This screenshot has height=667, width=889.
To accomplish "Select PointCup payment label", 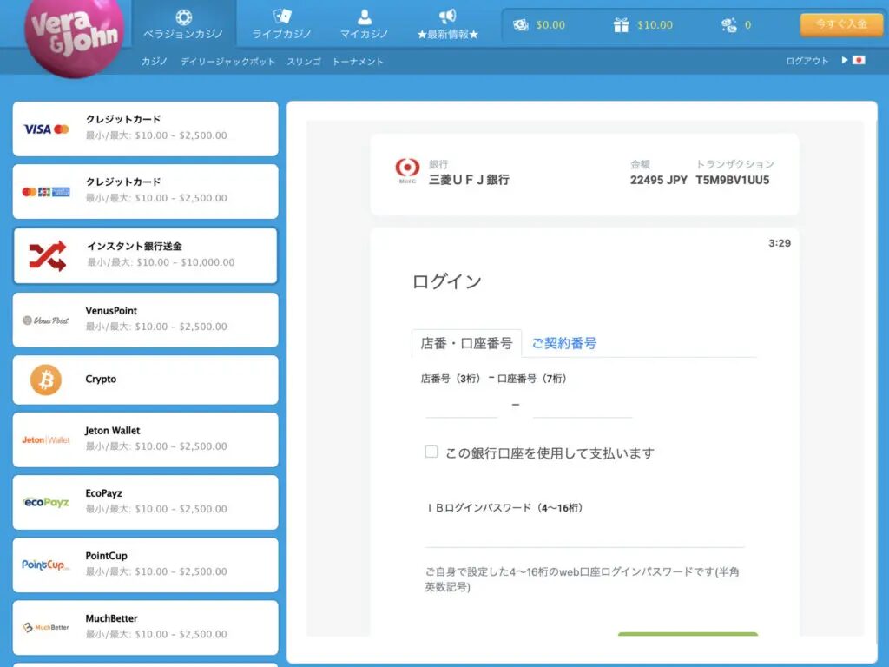I will coord(106,556).
